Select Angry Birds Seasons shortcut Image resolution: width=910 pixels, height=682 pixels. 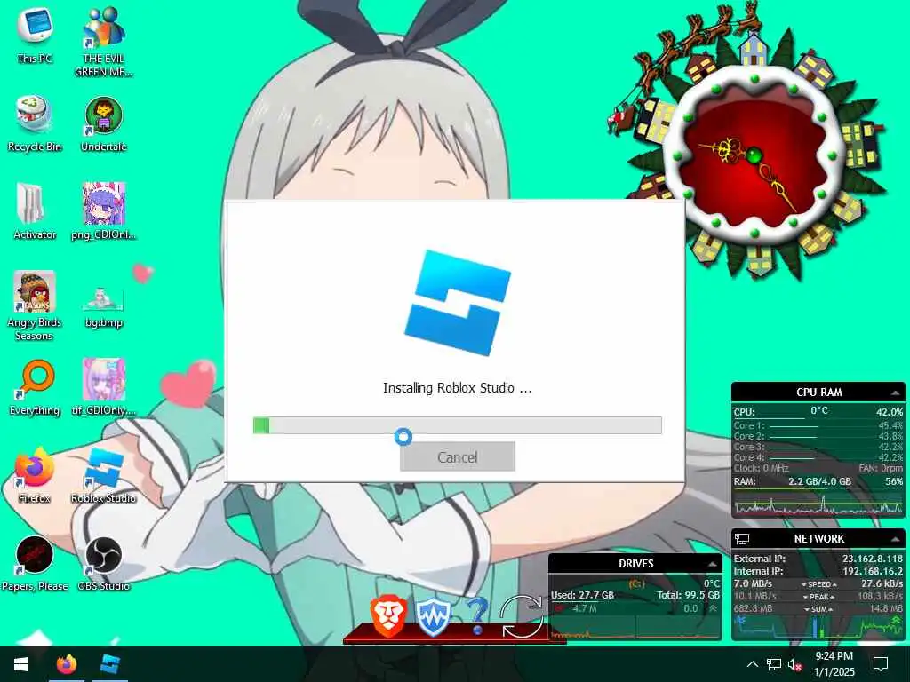pyautogui.click(x=35, y=306)
